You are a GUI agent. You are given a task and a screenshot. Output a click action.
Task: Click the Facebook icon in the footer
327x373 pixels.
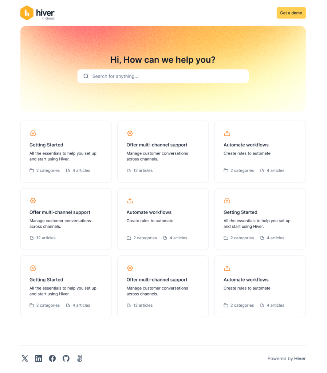pyautogui.click(x=52, y=358)
